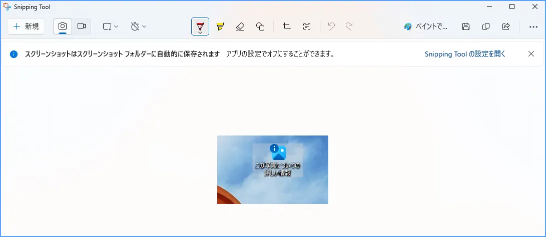Open the see more ellipsis menu
The width and height of the screenshot is (546, 237).
[533, 26]
